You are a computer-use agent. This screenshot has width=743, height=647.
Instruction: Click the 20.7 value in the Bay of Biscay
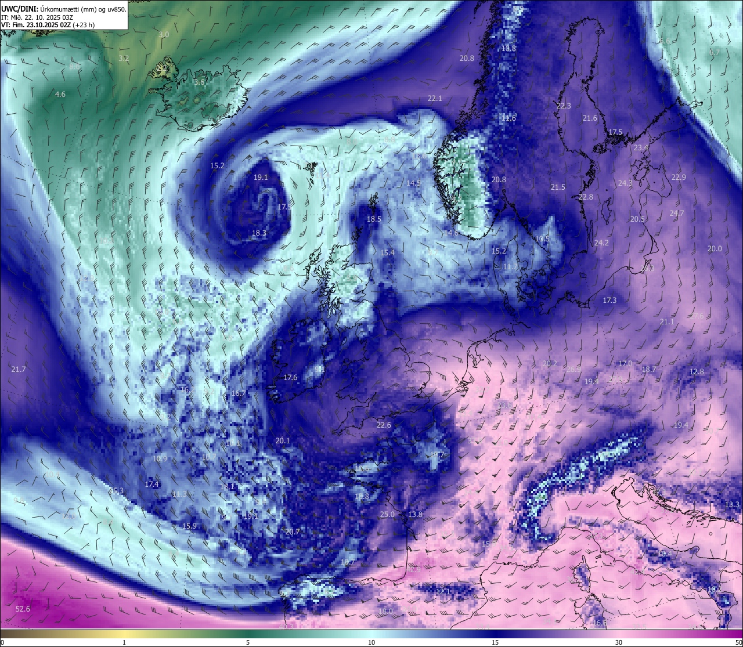tap(293, 532)
